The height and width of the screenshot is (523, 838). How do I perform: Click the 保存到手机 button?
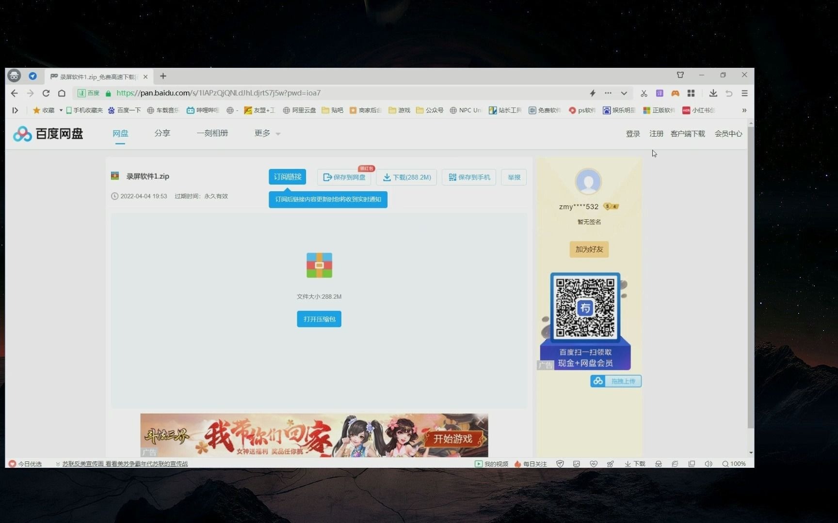469,177
